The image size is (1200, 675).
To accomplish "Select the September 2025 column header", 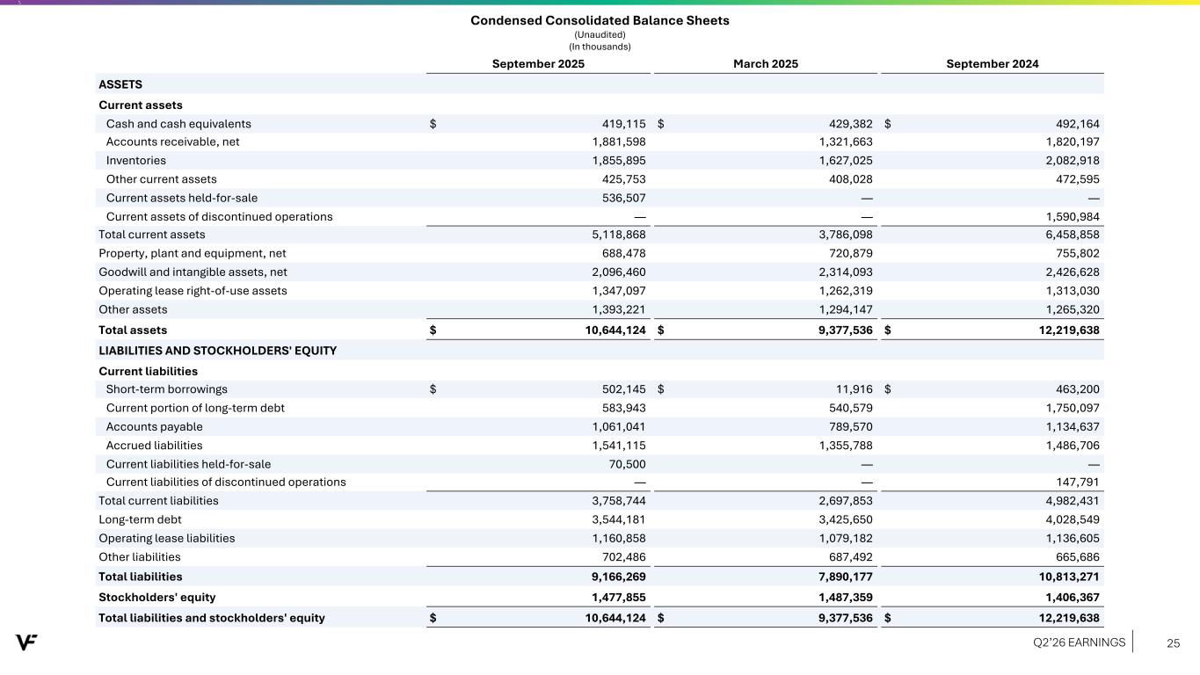I will point(538,64).
